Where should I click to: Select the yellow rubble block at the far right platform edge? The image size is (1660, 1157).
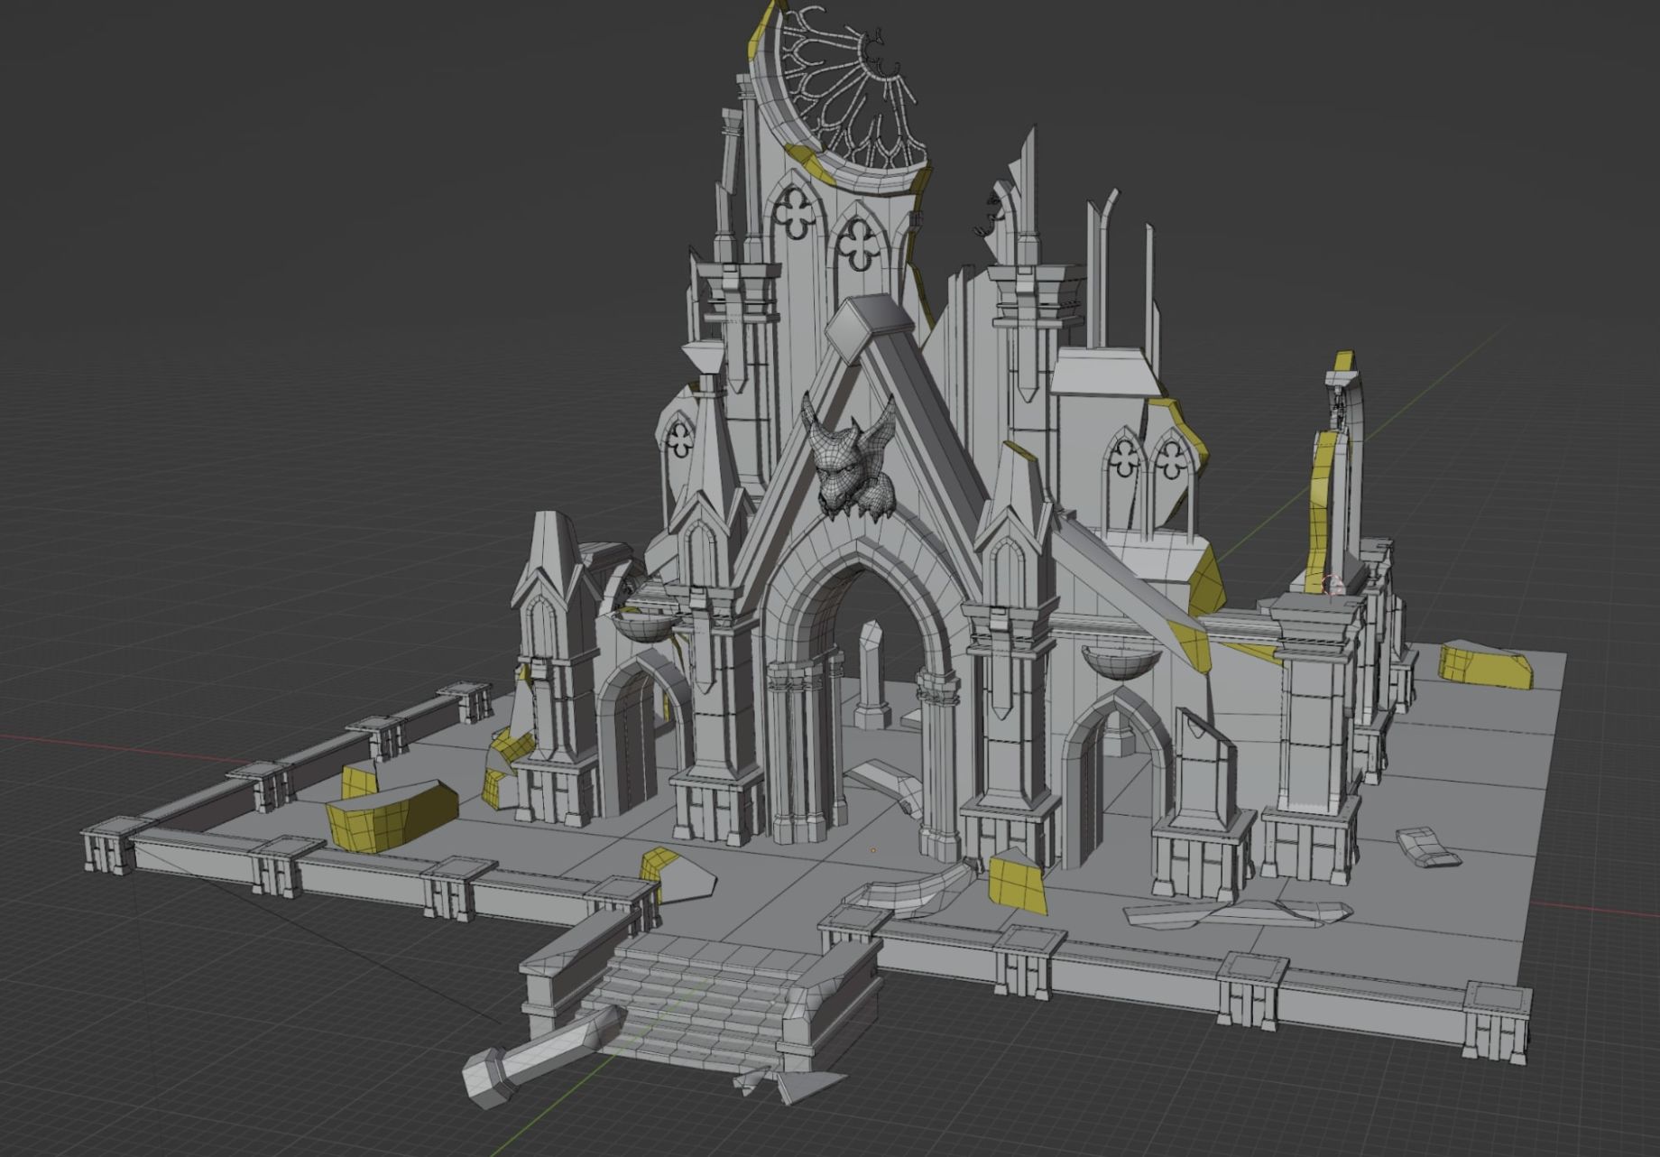point(1485,665)
